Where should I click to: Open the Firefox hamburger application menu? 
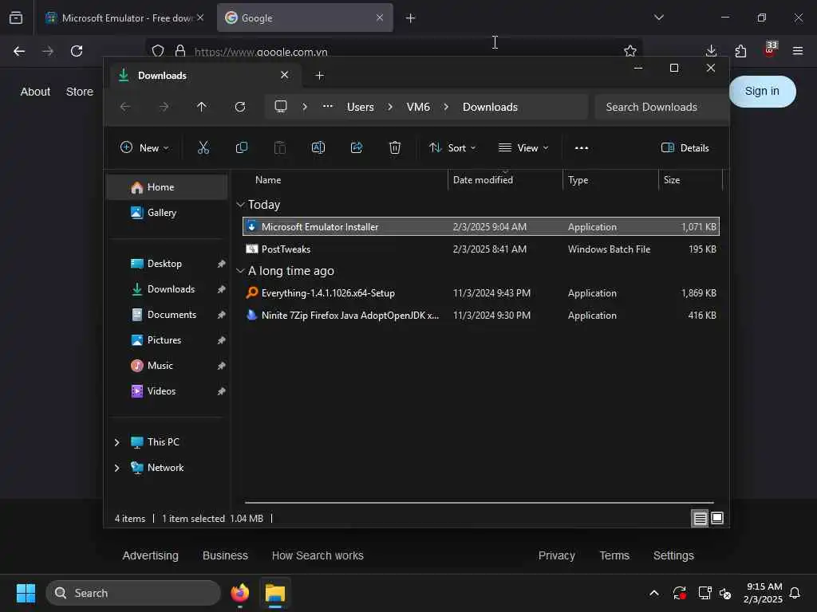tap(798, 51)
